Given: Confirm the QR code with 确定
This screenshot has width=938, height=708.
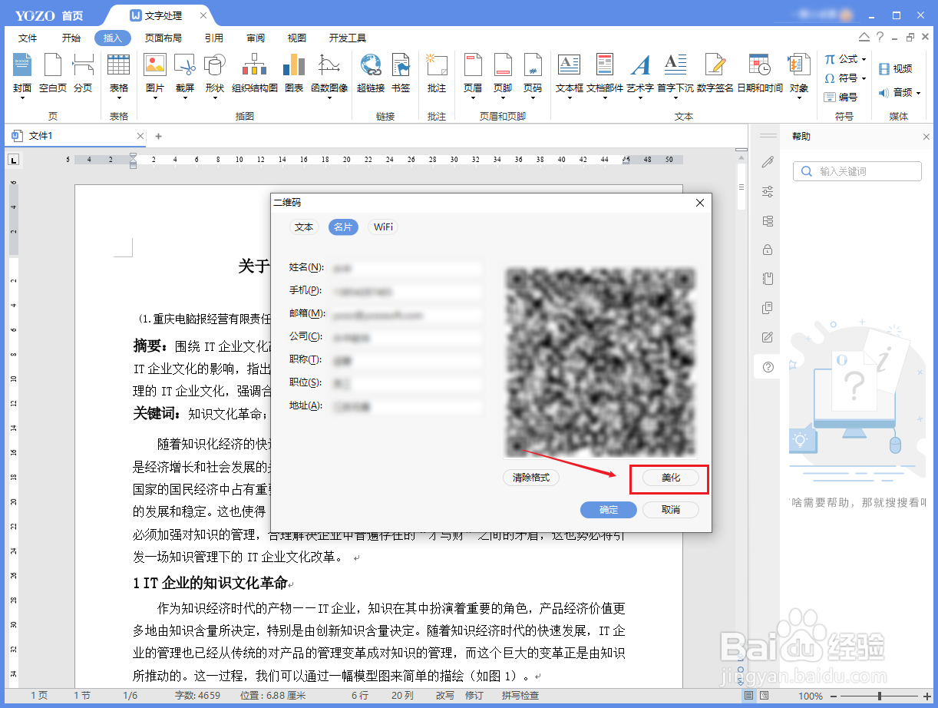Looking at the screenshot, I should click(x=609, y=510).
